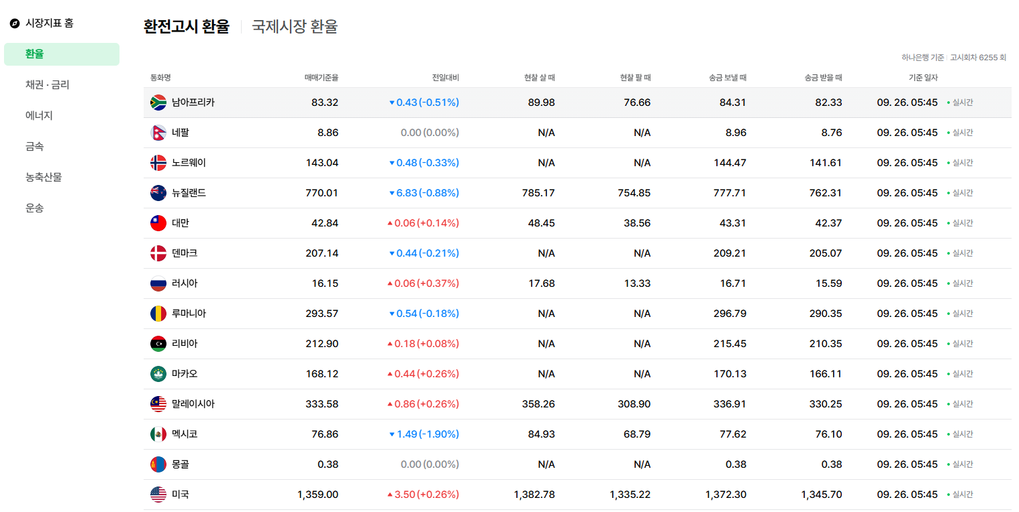1019x512 pixels.
Task: Click Malaysia cash buy value 358.26
Action: (538, 404)
